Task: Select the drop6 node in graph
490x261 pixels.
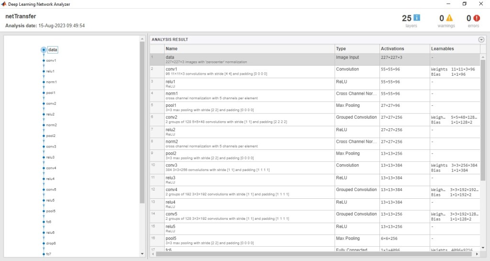Action: pos(44,243)
